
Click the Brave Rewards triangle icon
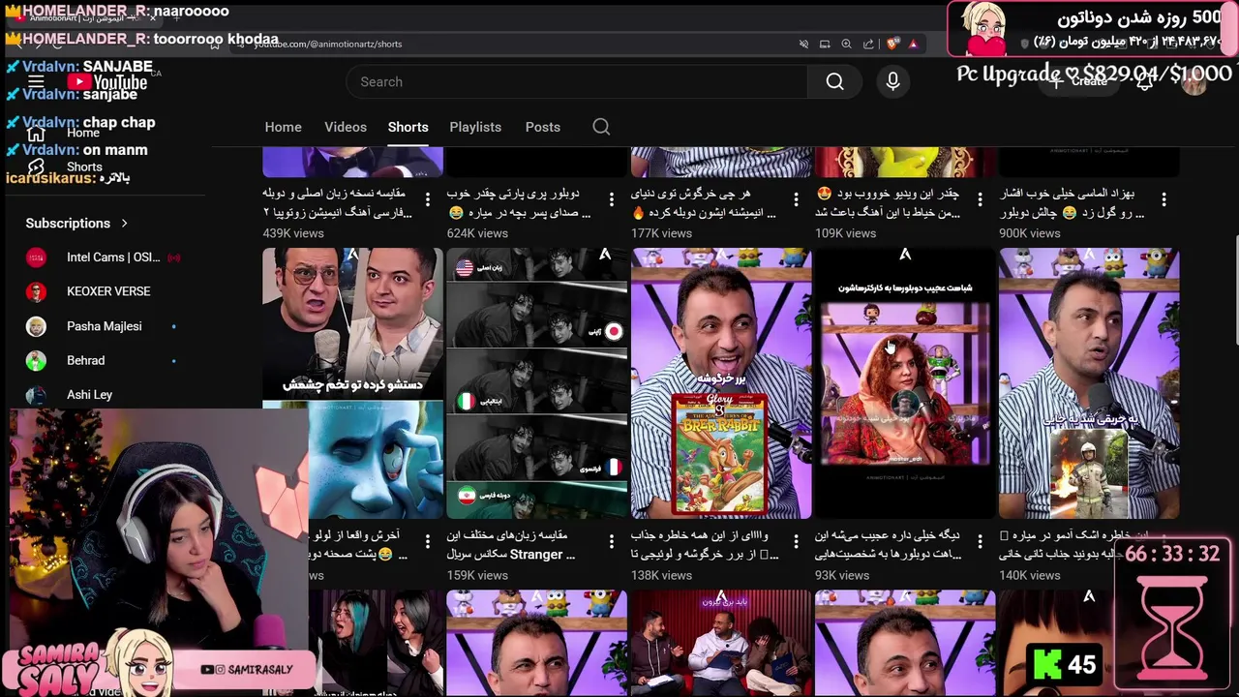(913, 44)
